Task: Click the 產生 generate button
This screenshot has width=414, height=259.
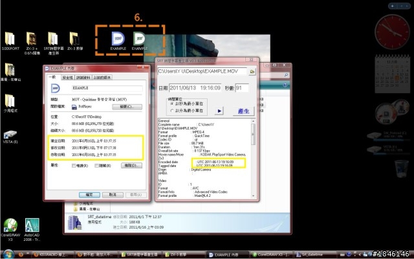Action: click(243, 111)
